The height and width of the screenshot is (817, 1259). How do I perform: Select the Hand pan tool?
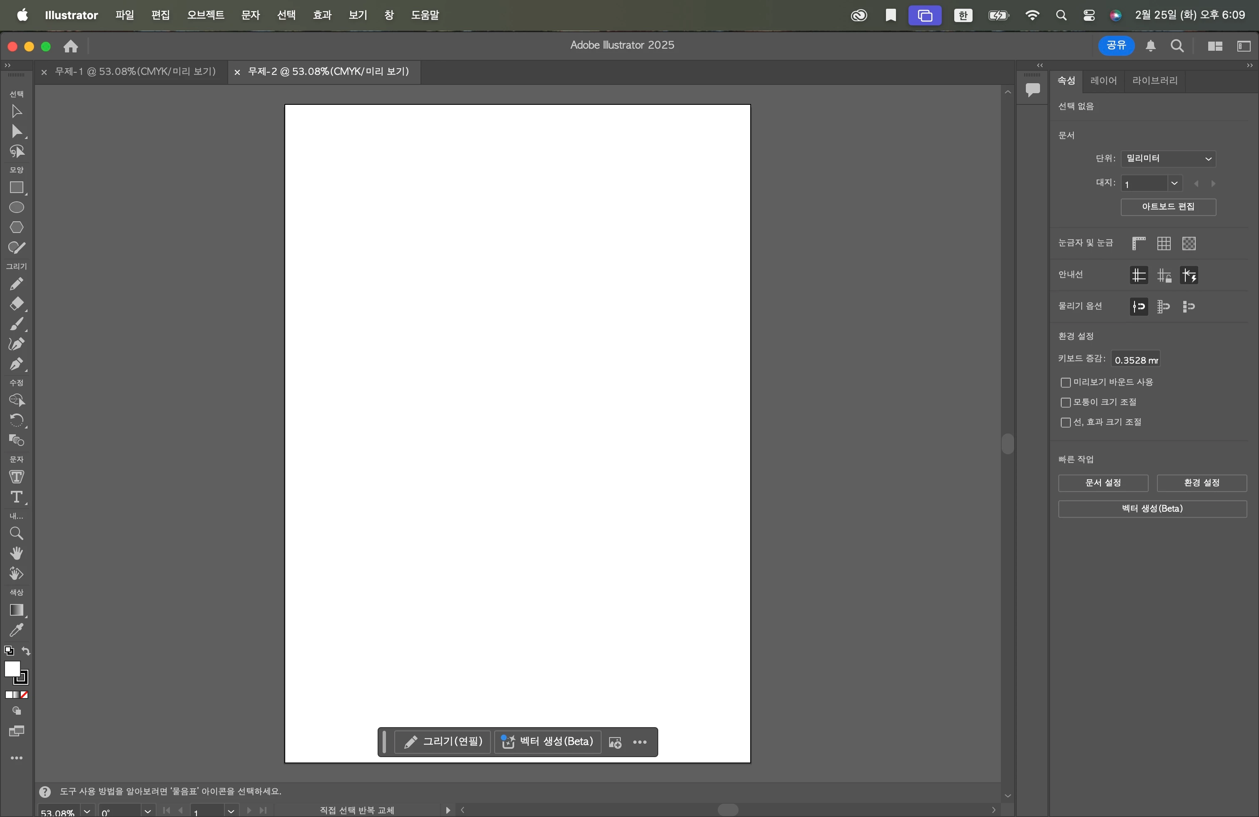(x=16, y=553)
